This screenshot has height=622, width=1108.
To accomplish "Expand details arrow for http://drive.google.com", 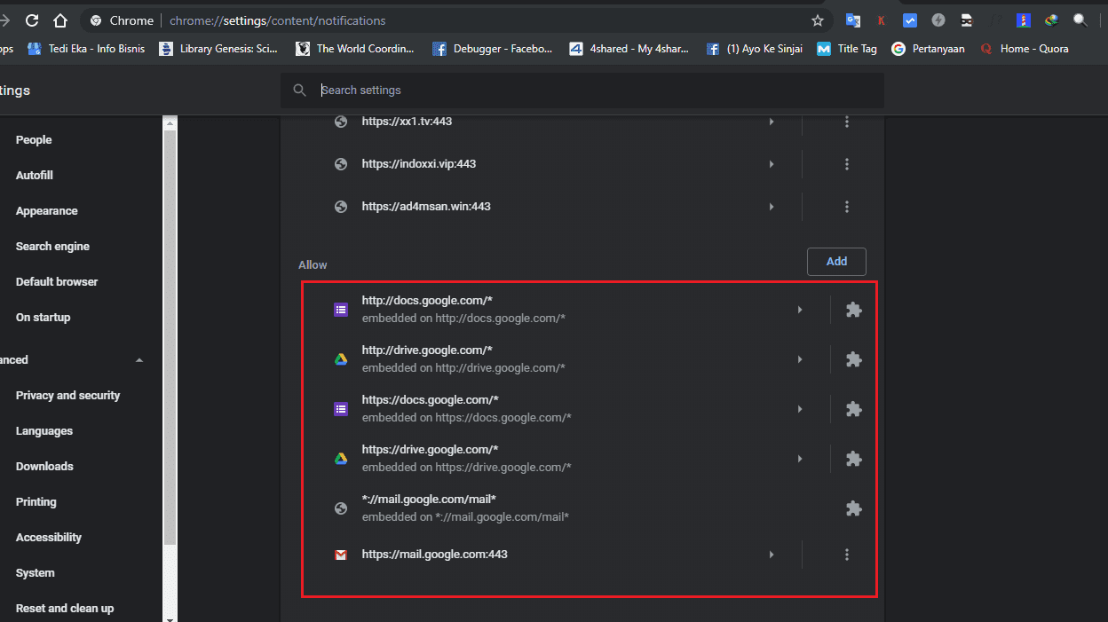I will (799, 359).
